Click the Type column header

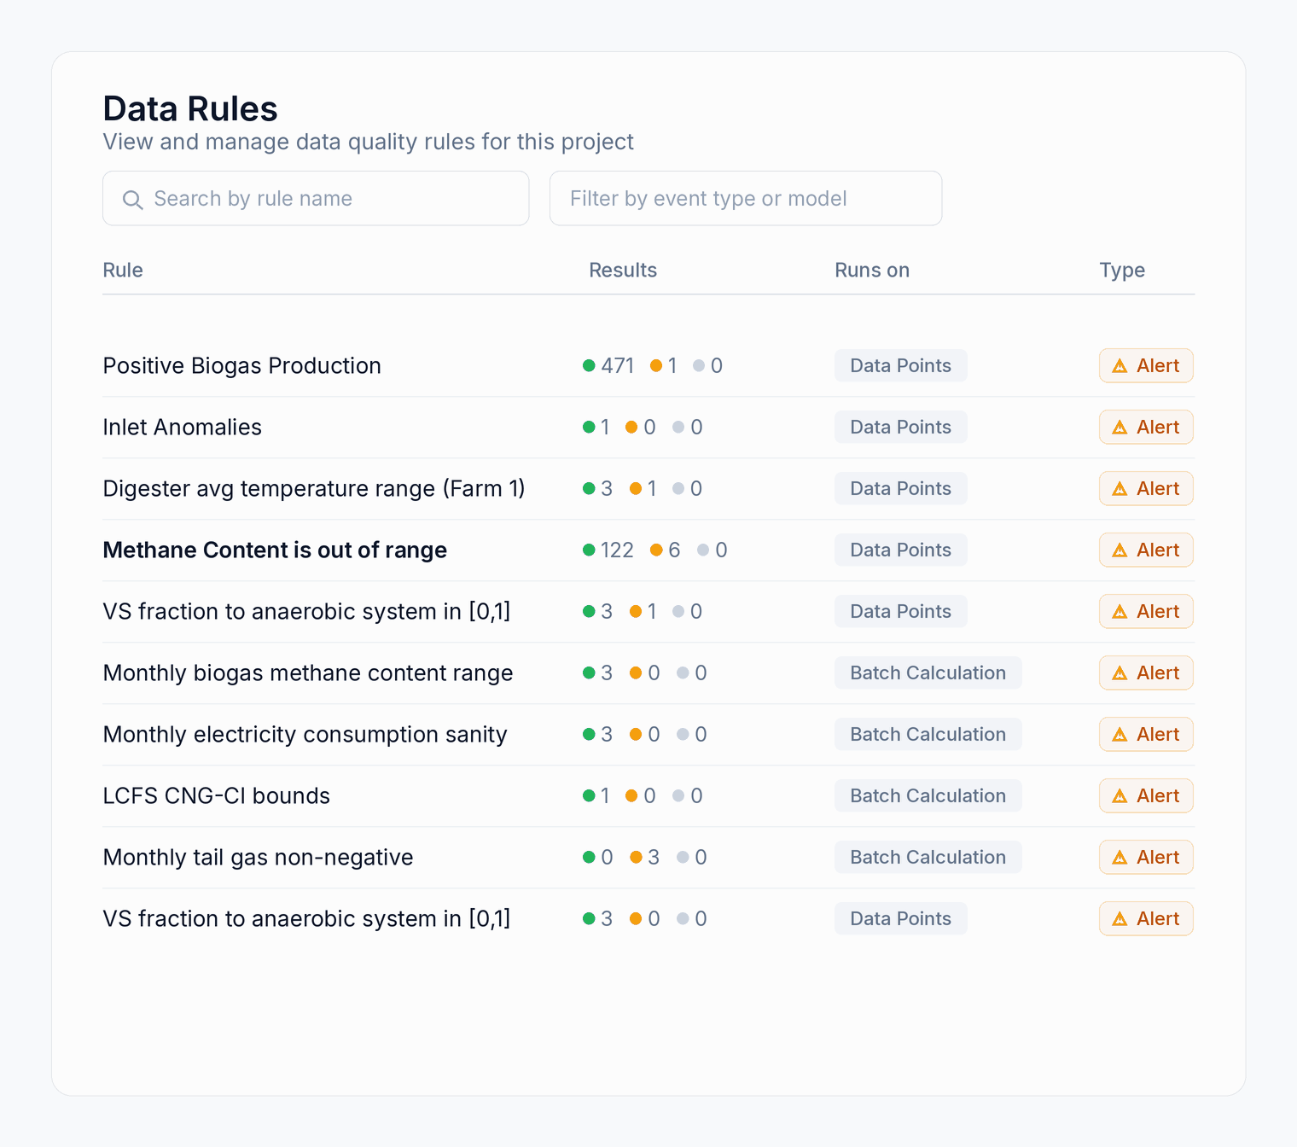point(1122,270)
